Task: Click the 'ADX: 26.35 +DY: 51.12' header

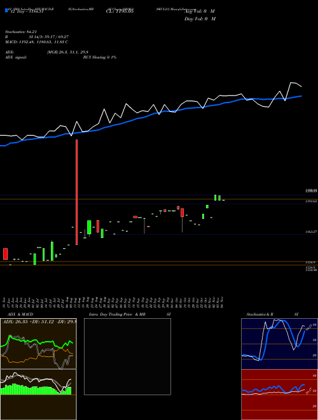Action: [x=39, y=321]
